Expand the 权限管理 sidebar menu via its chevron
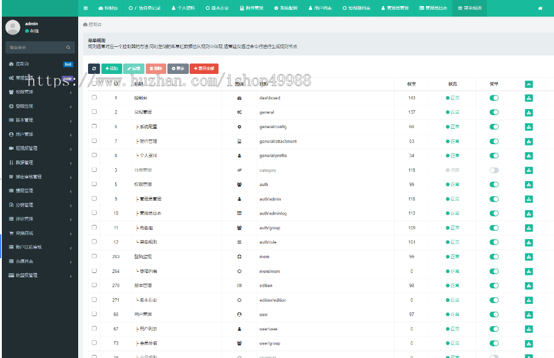554x358 pixels. (x=71, y=92)
